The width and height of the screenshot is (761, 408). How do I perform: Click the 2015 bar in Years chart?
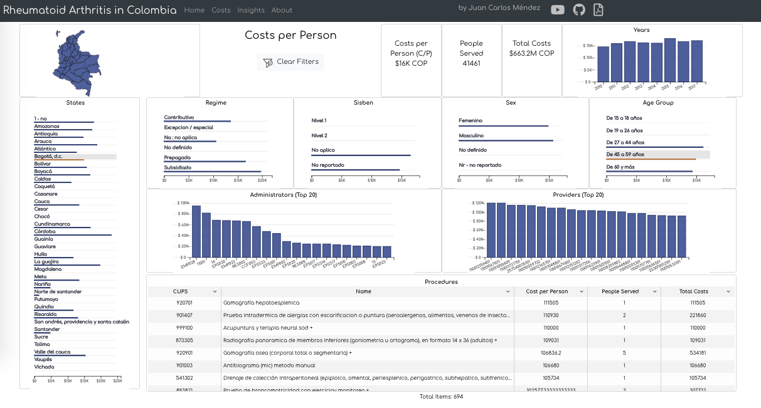[x=670, y=60]
